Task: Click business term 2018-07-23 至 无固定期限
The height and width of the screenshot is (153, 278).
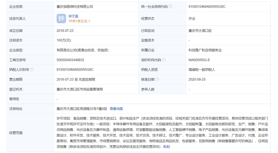Action: click(x=76, y=79)
